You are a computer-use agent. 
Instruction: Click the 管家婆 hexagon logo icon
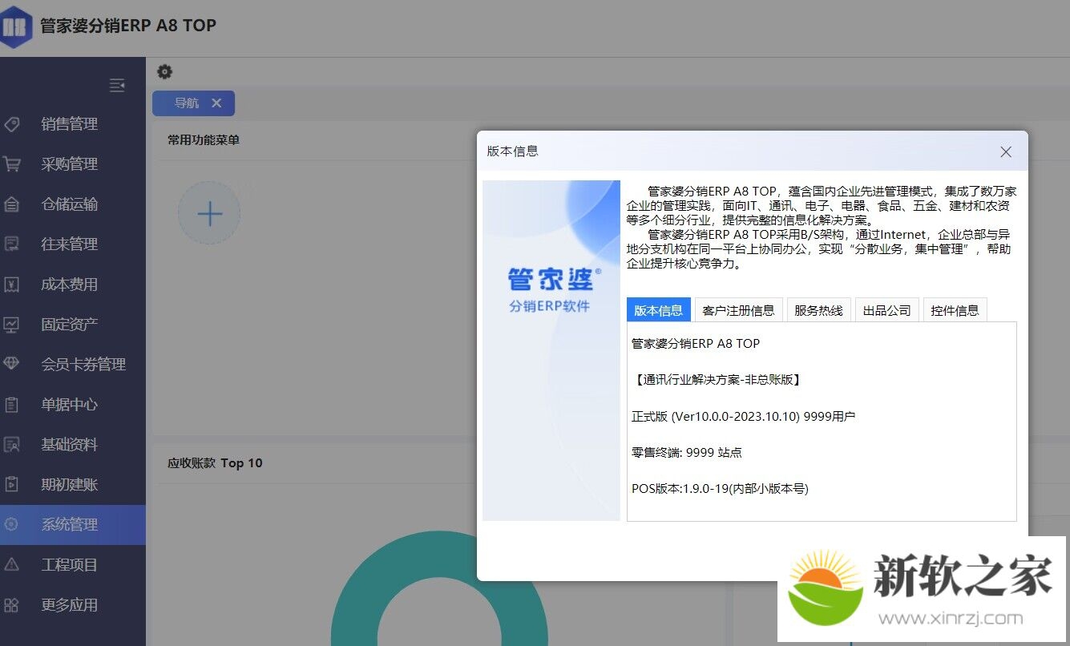[14, 26]
